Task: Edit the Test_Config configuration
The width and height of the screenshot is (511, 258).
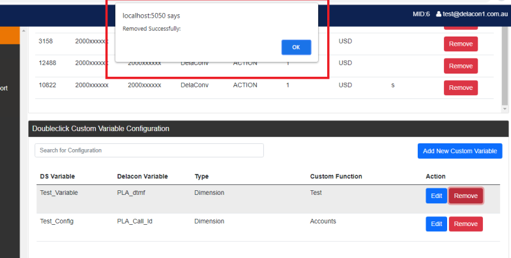Action: click(x=436, y=224)
